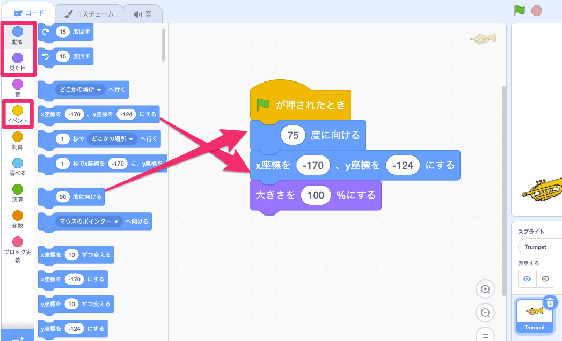Select the 制御 block category
562x341 pixels.
pos(18,141)
